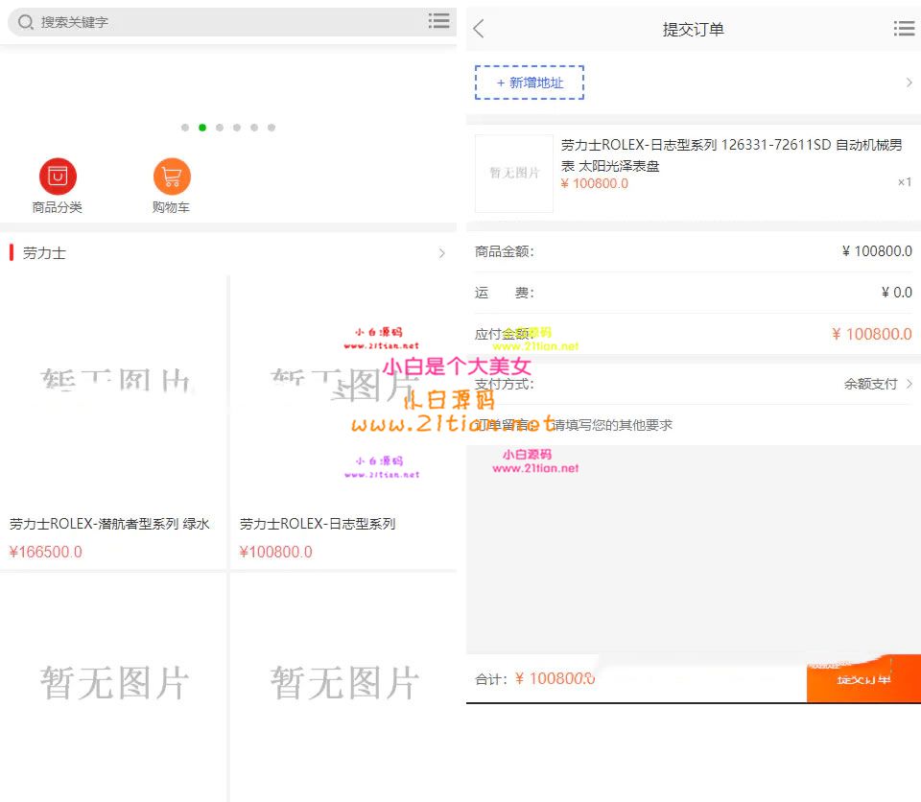Click the 运费 ¥ 0.0 value
The image size is (921, 802).
pyautogui.click(x=896, y=293)
